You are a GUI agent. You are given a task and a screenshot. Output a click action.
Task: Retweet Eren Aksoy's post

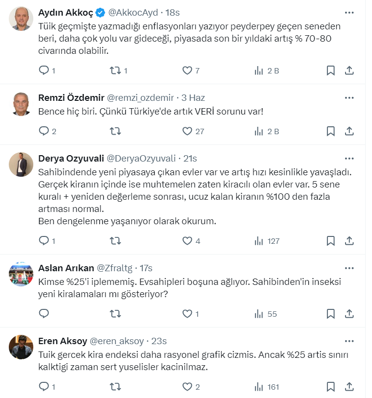tap(116, 387)
